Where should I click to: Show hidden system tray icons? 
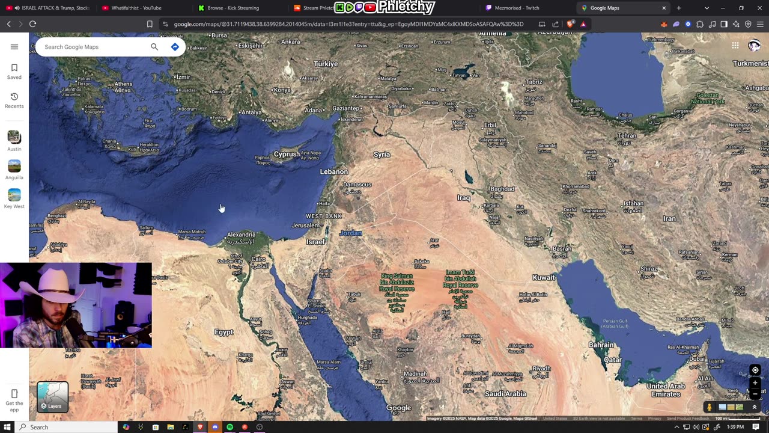676,427
